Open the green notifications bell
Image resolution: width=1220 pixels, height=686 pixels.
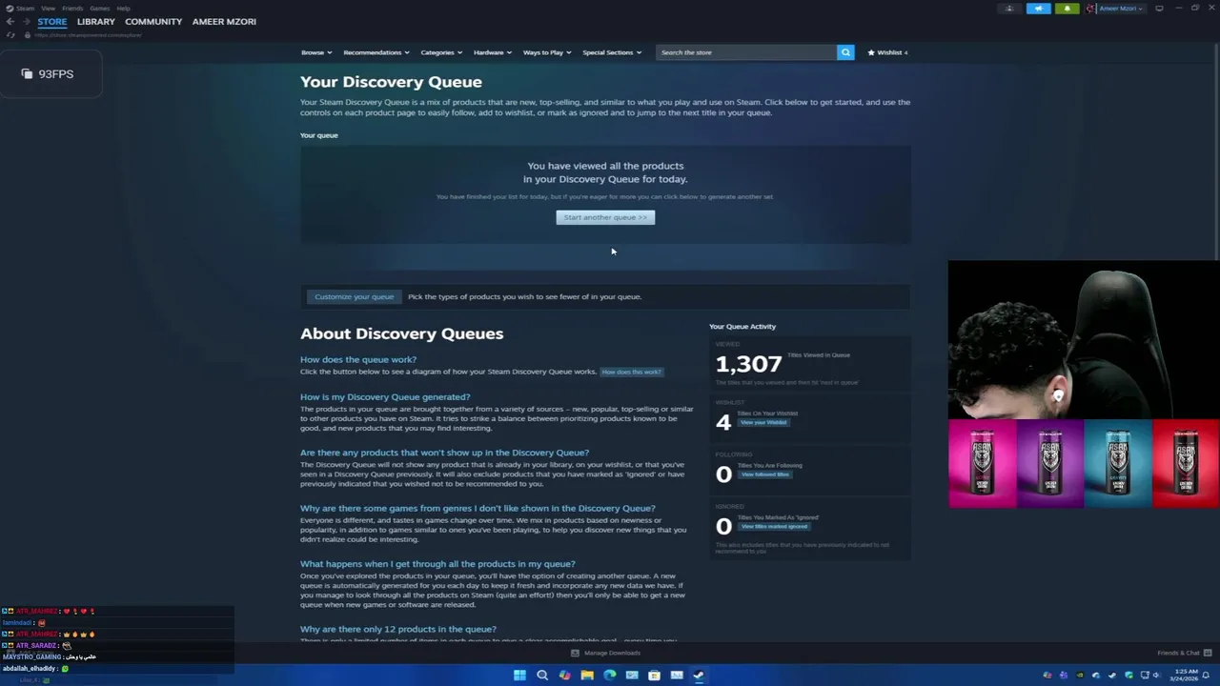pyautogui.click(x=1067, y=9)
